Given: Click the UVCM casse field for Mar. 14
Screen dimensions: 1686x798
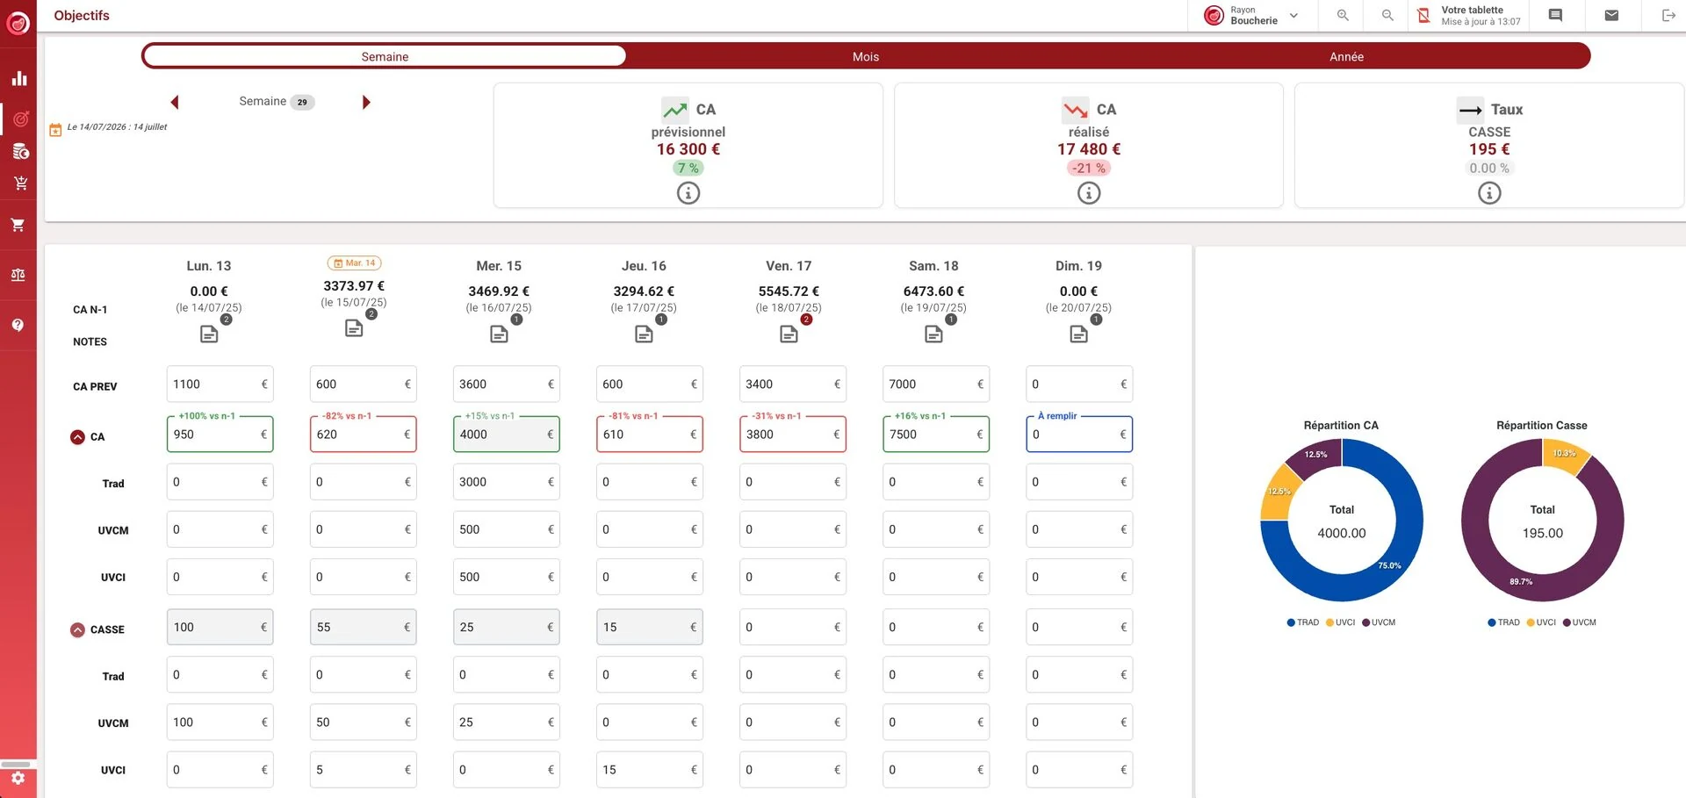Looking at the screenshot, I should [x=363, y=723].
